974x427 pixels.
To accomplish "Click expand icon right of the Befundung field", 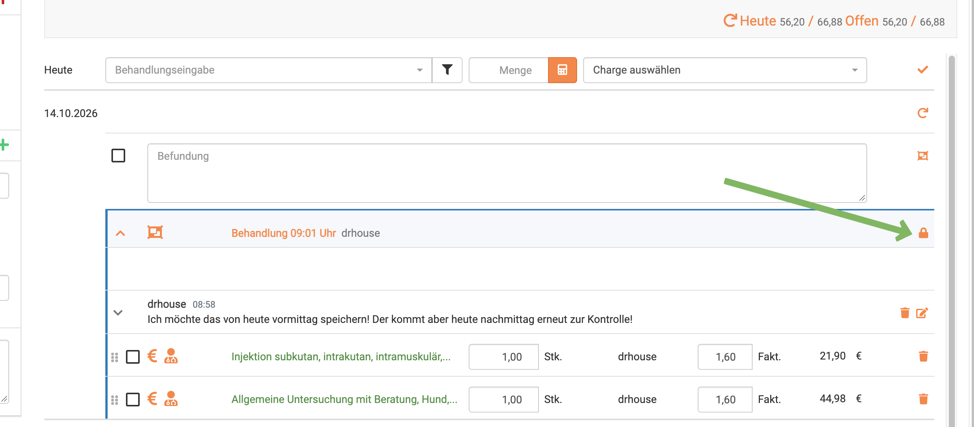I will (x=922, y=156).
